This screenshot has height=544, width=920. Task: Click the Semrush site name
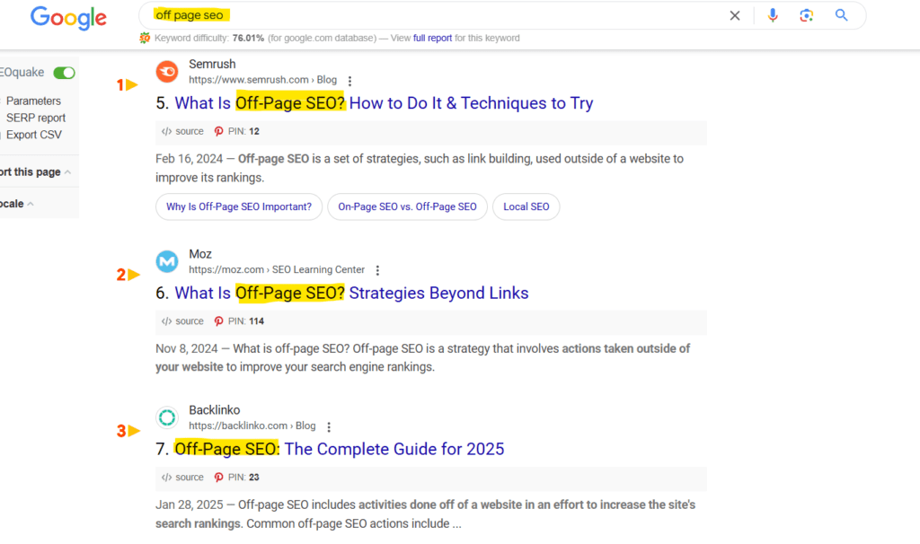(212, 65)
